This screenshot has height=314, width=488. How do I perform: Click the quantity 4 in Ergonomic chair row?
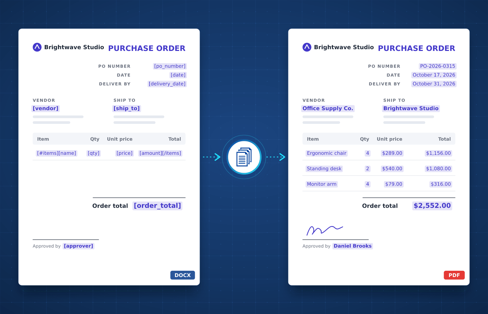[367, 153]
